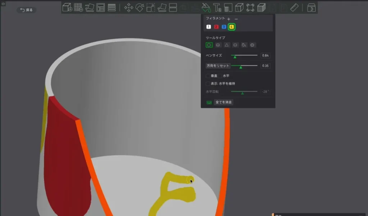Screen dimensions: 368x216
Task: Choose white filament swatch 1
Action: tap(208, 27)
